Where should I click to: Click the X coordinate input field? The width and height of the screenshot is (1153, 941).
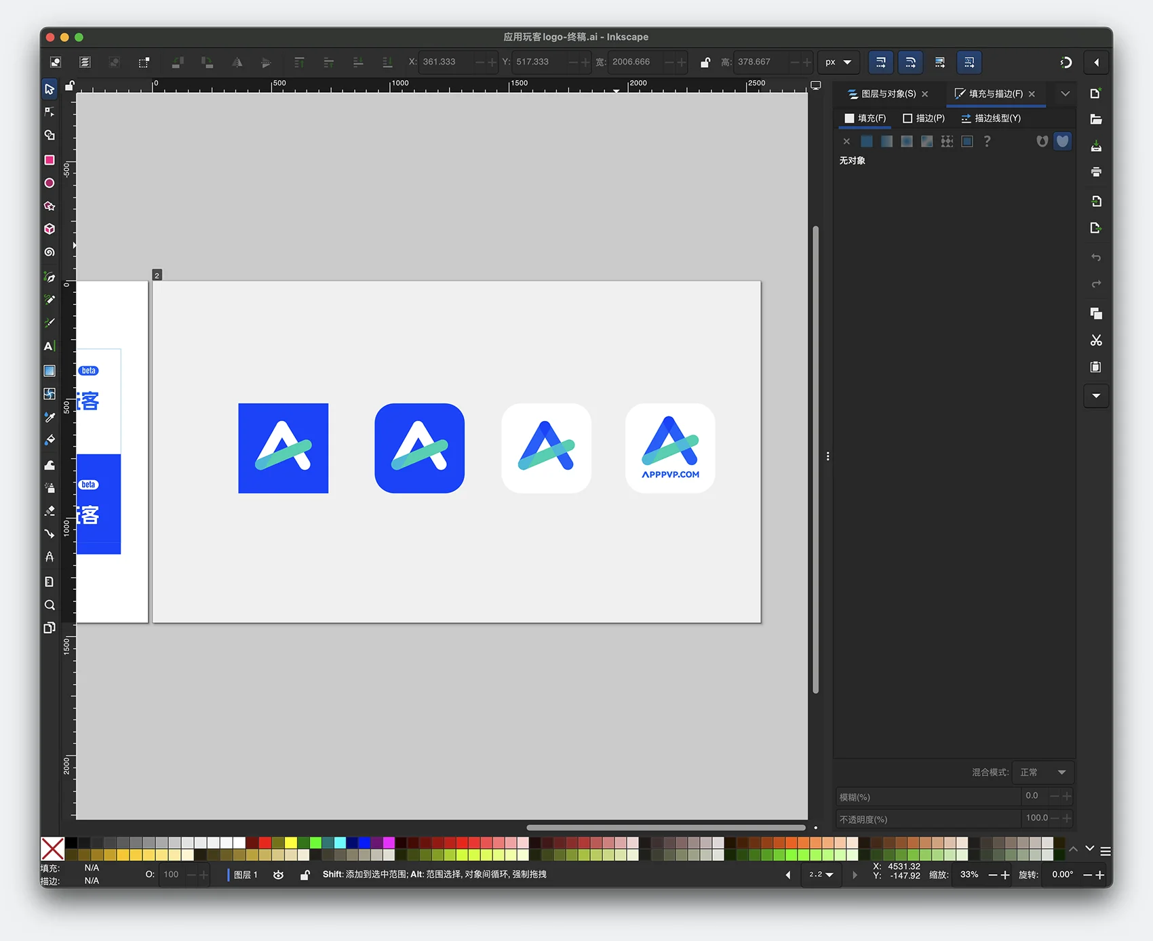click(446, 62)
